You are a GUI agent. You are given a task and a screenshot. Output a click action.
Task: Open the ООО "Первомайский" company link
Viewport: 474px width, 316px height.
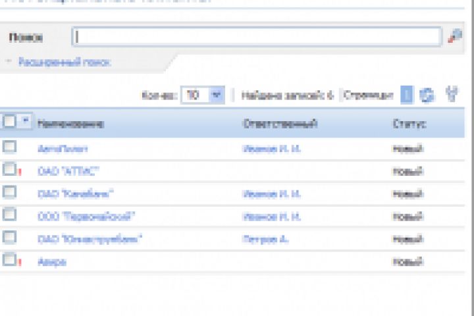pos(86,217)
